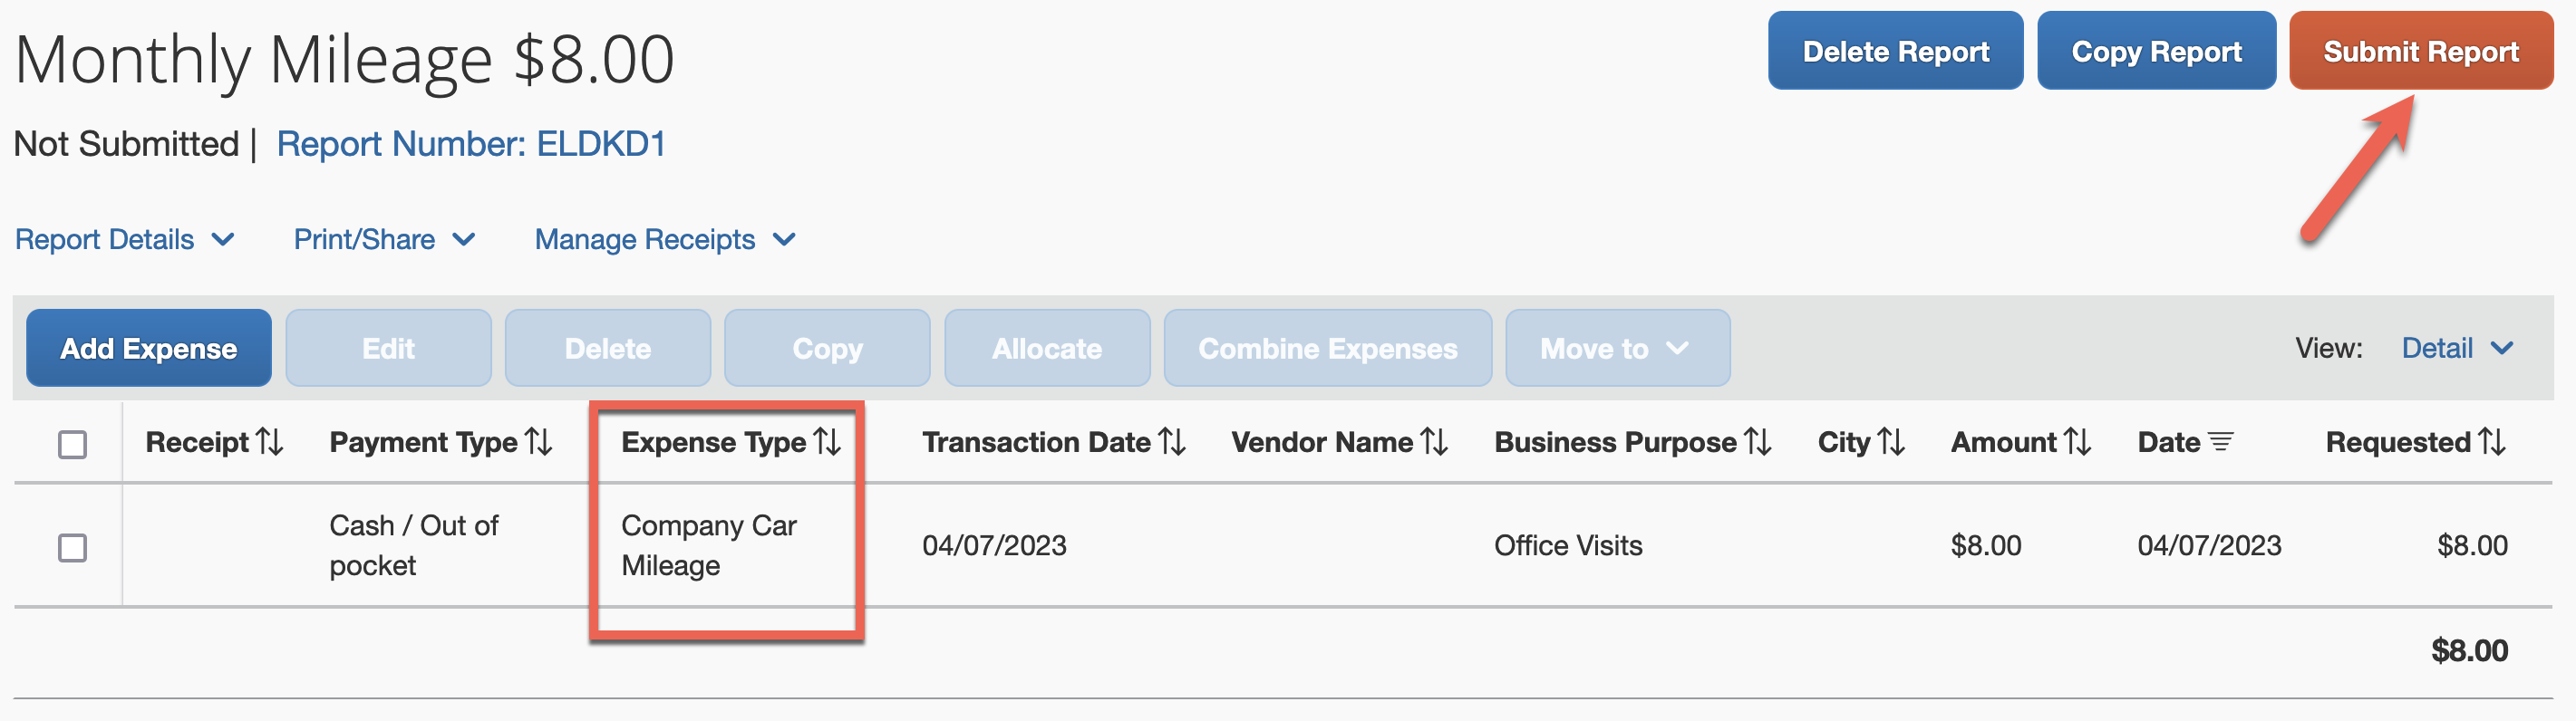
Task: Change the Detail view dropdown
Action: click(2456, 348)
